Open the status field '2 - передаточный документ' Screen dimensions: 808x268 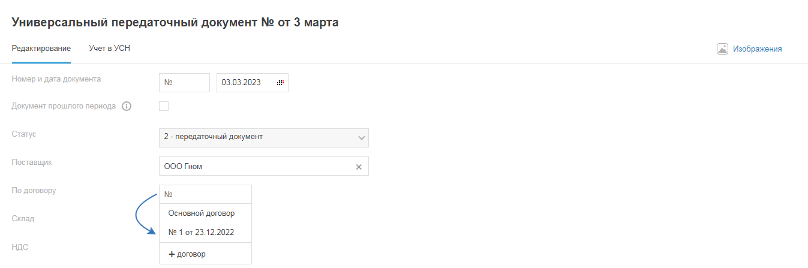click(x=258, y=137)
